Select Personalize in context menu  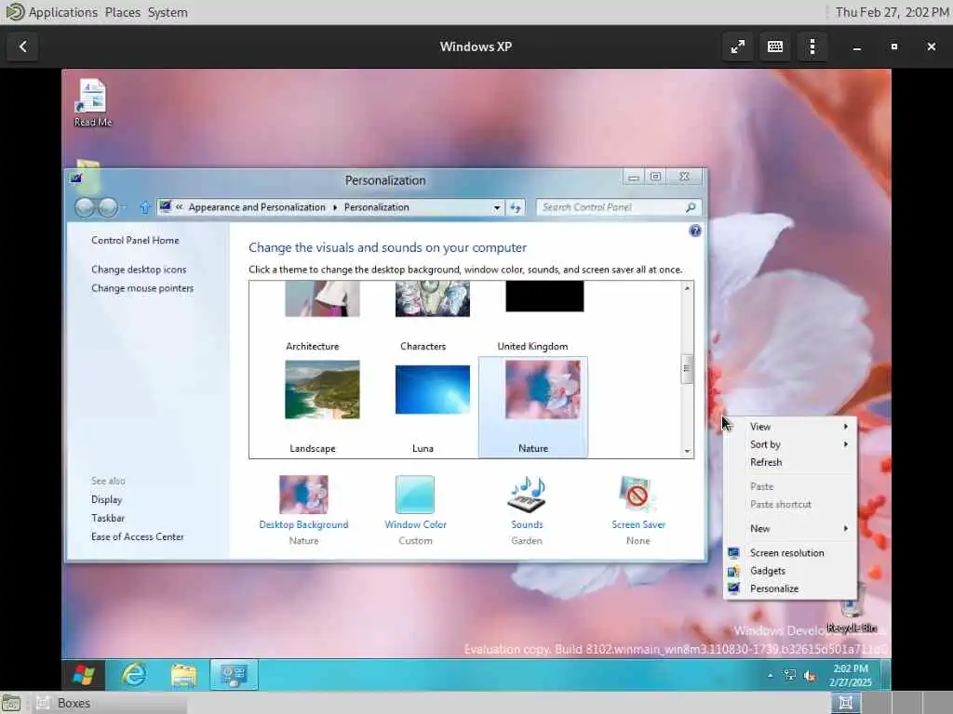(789, 588)
